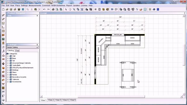
Task: Expand the Tall category
Action: [8, 61]
